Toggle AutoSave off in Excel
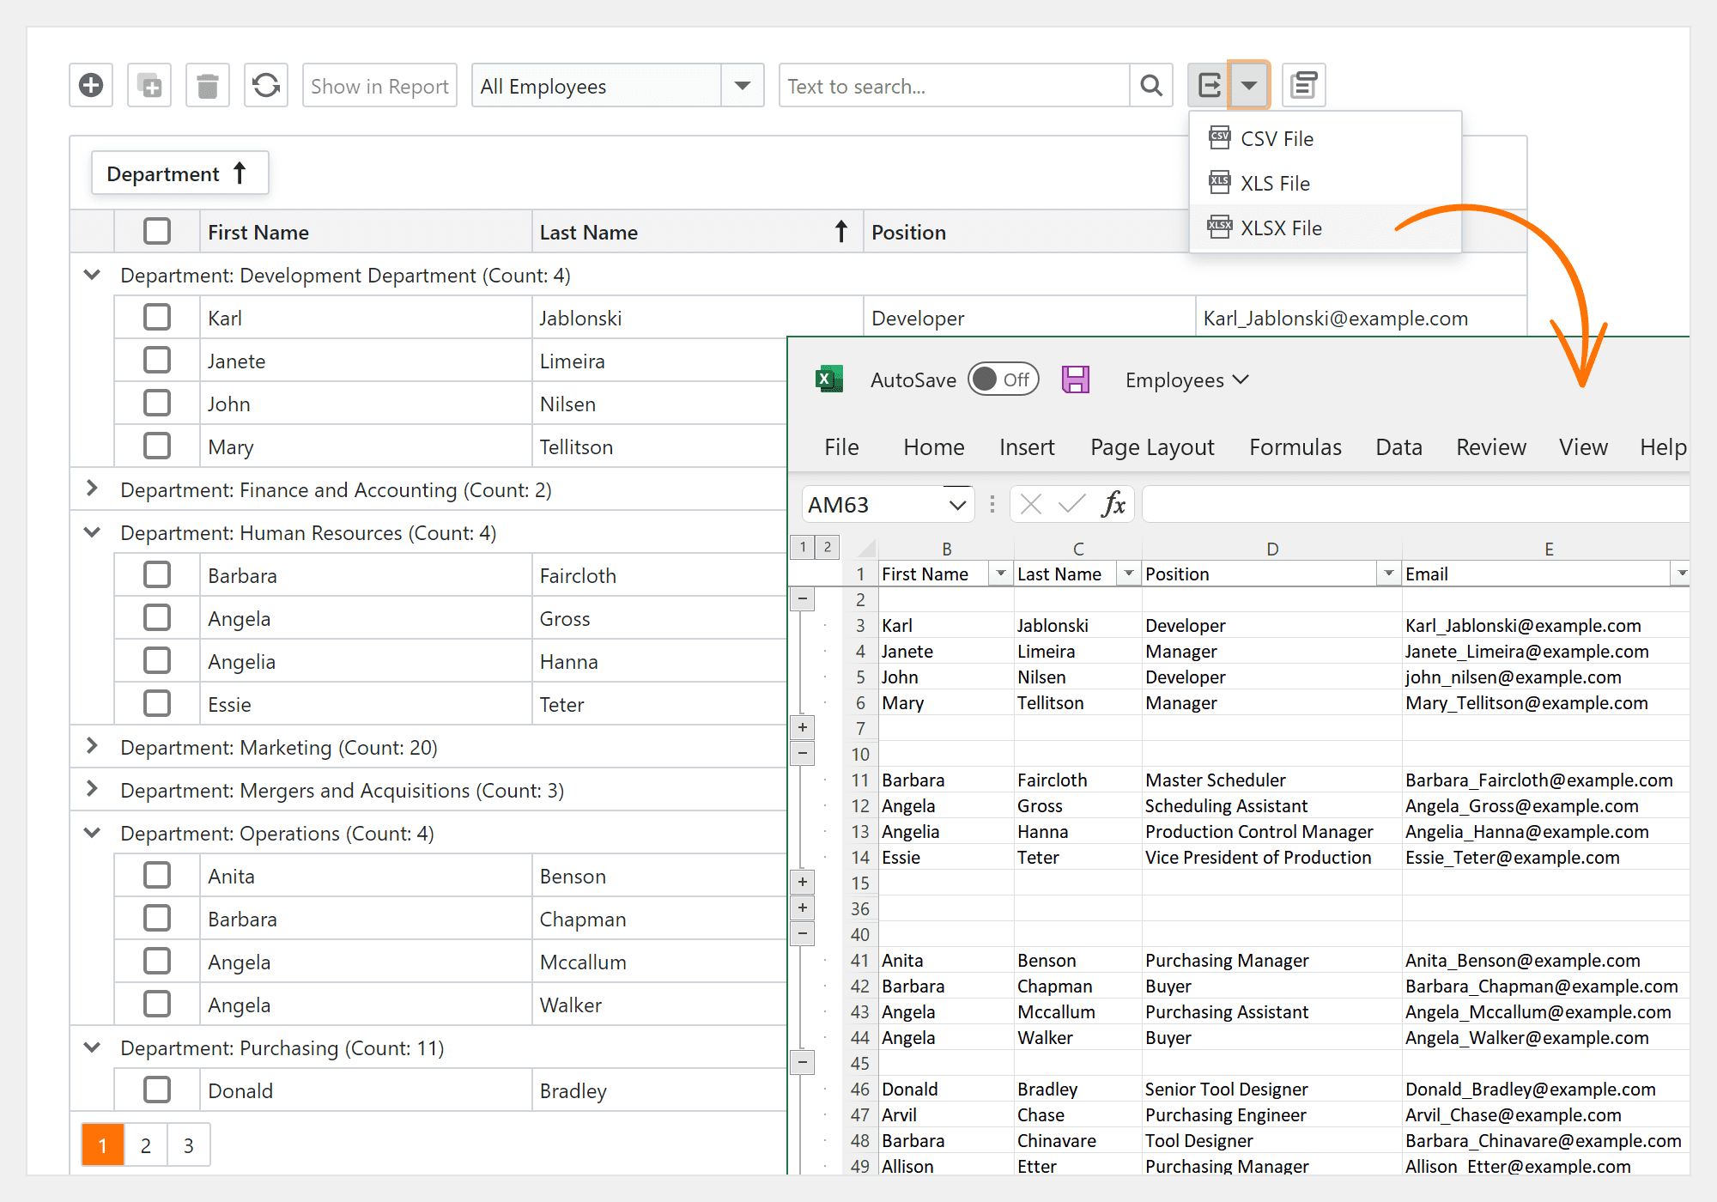Viewport: 1717px width, 1202px height. [x=1003, y=379]
